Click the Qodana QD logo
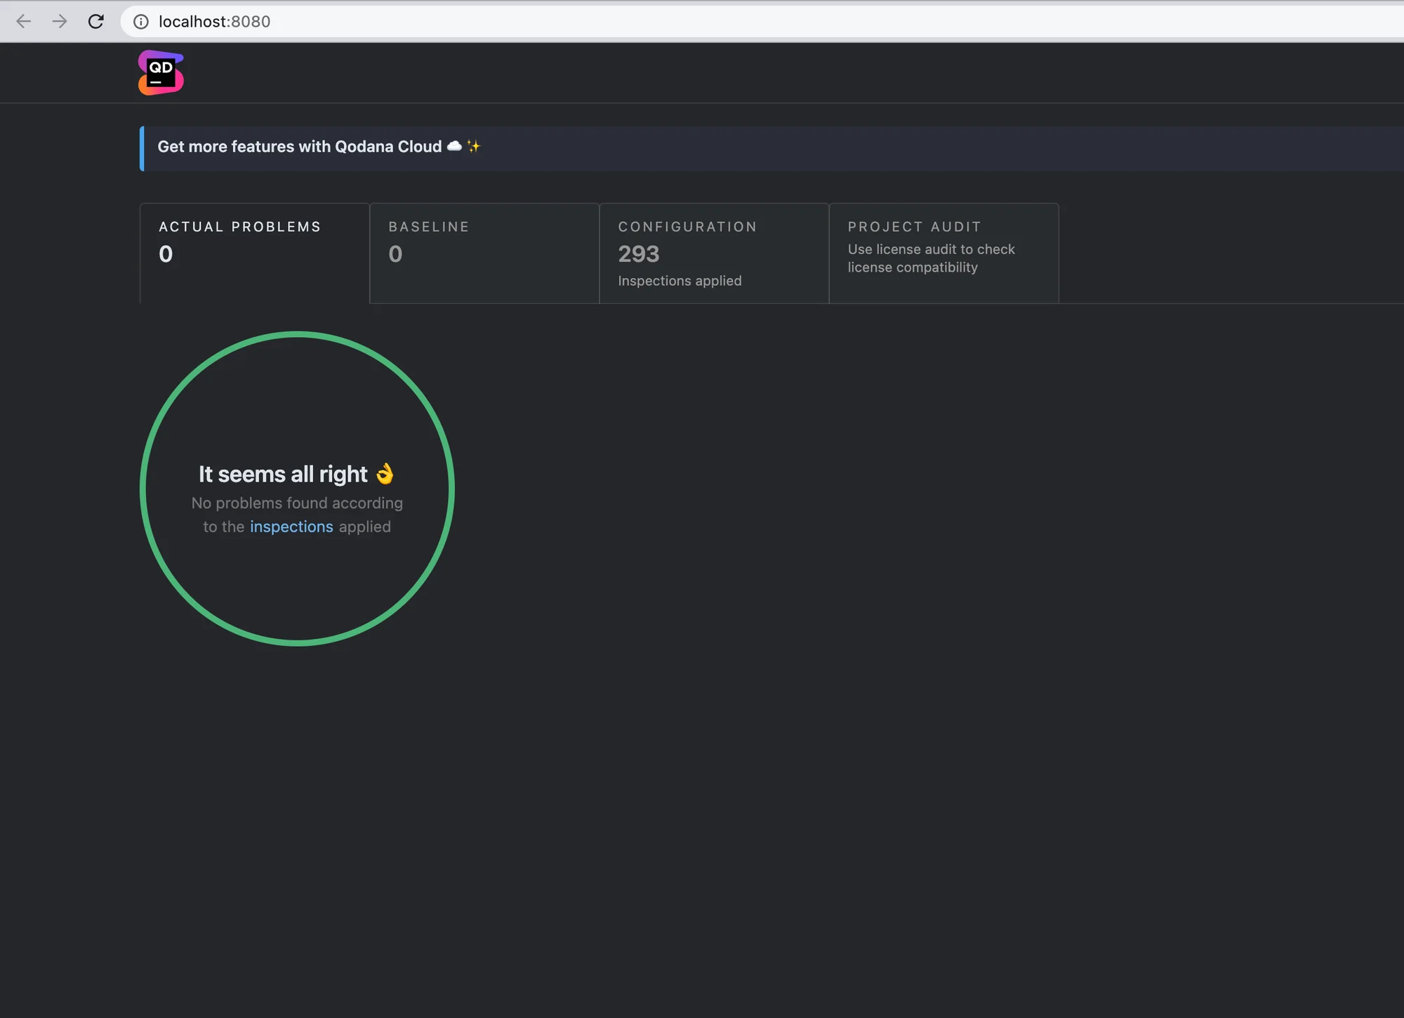The image size is (1404, 1018). click(x=161, y=72)
